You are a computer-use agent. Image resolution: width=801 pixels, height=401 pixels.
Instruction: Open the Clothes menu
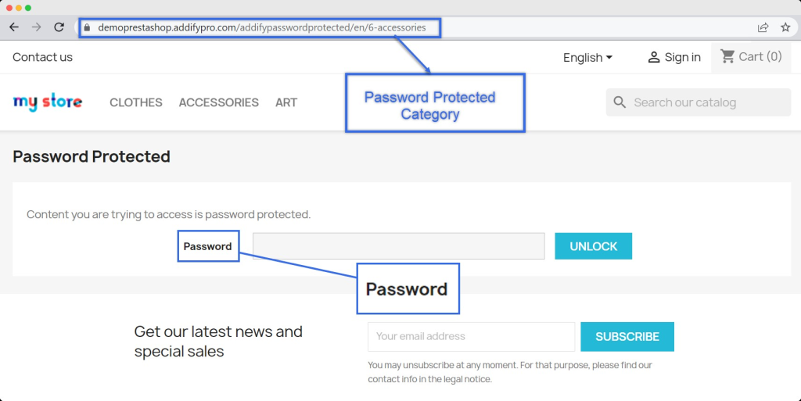click(x=136, y=102)
